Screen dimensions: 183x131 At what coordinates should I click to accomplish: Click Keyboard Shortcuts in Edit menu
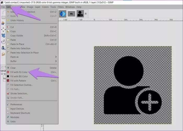pos(20,113)
